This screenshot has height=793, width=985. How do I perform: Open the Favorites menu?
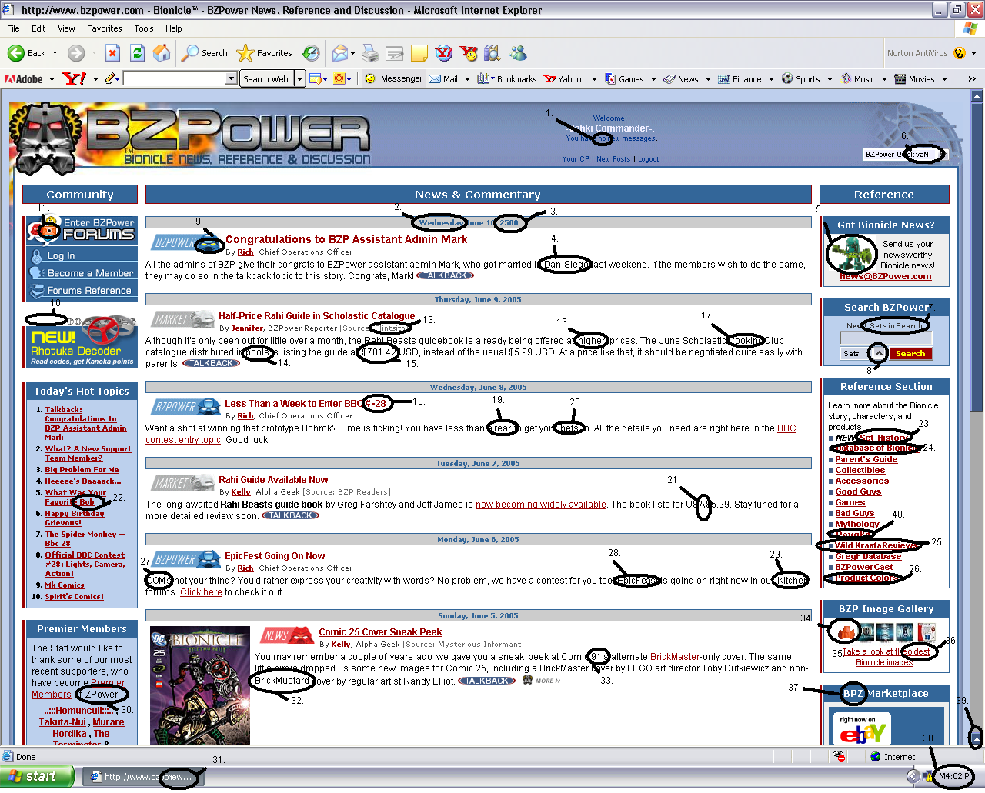pyautogui.click(x=104, y=28)
